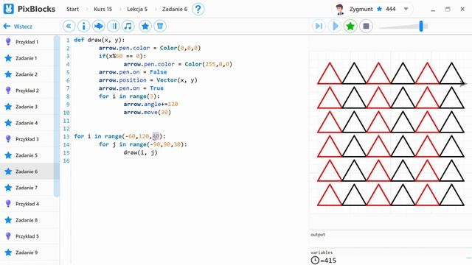Click the 'if(x%60 == 0):' code line
This screenshot has height=265, width=472.
[122, 56]
